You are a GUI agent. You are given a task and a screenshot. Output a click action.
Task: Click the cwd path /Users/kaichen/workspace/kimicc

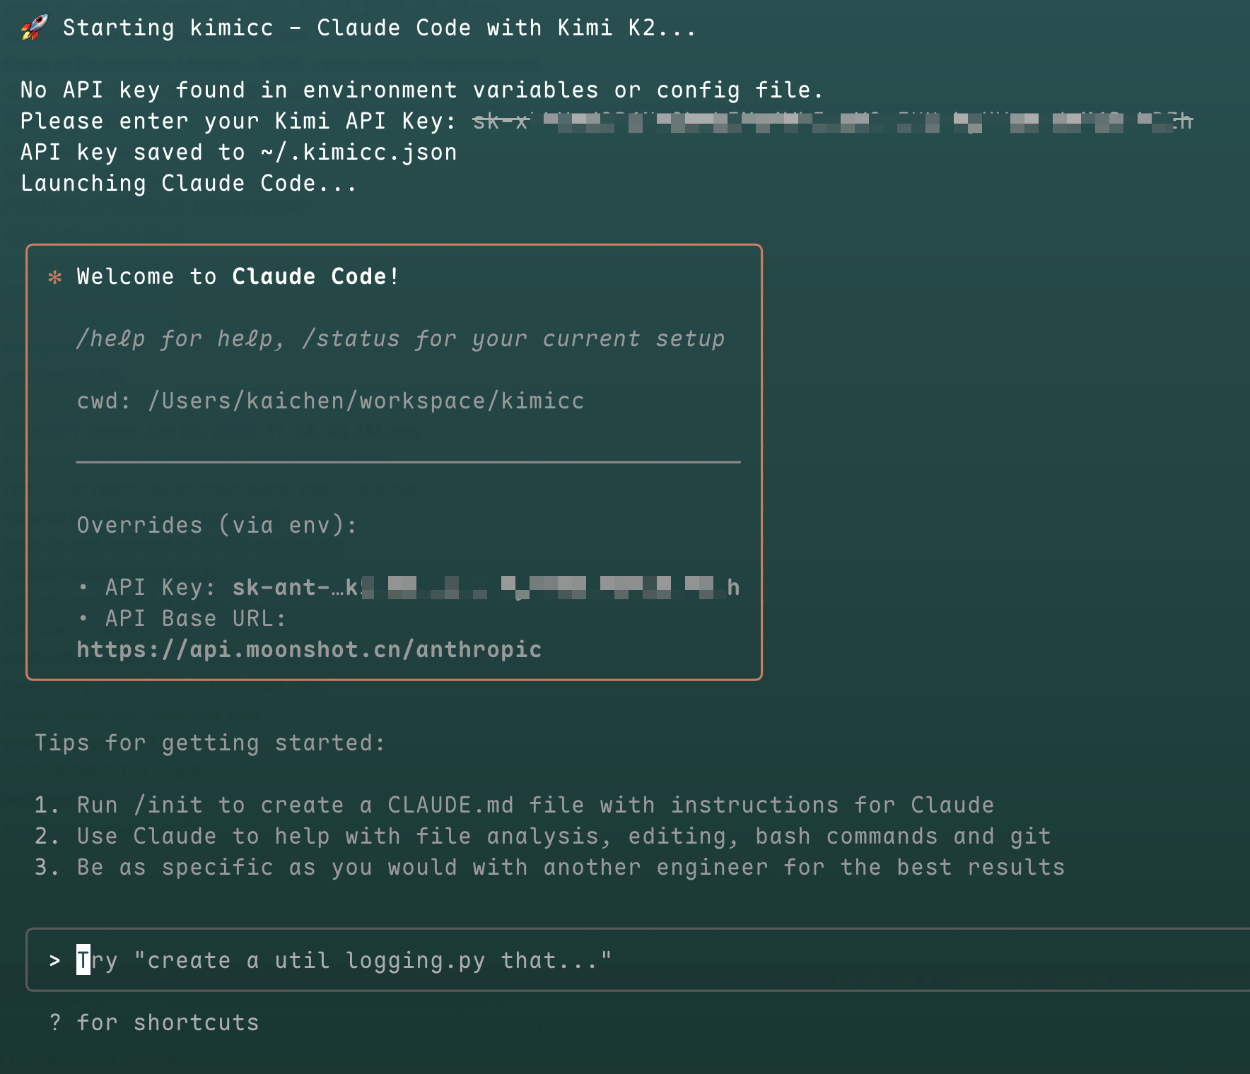(366, 401)
